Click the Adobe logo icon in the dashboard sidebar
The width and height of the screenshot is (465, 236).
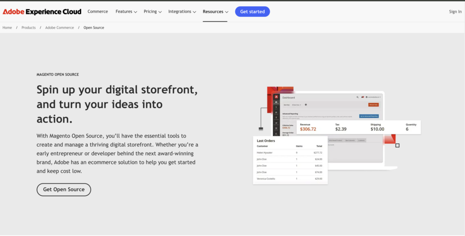tap(276, 97)
